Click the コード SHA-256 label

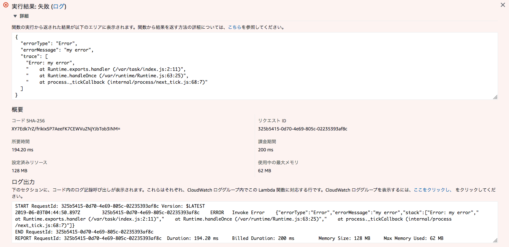click(28, 121)
